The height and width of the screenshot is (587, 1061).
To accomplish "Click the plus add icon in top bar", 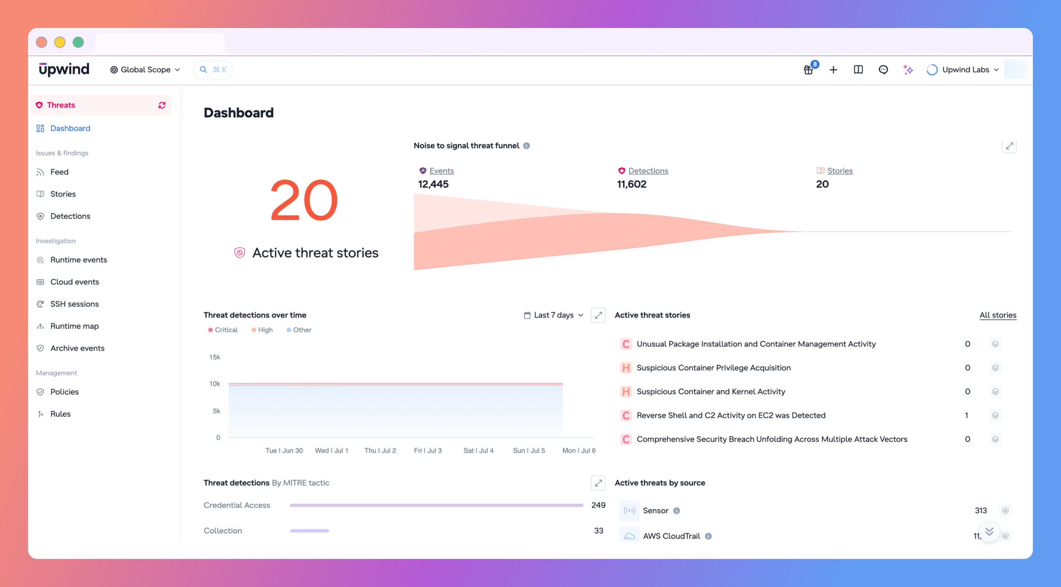I will coord(833,70).
